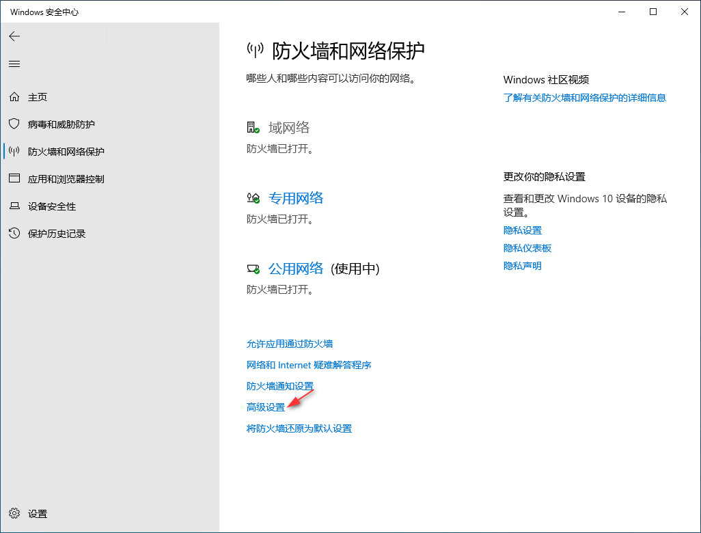Viewport: 701px width, 533px height.
Task: Go to 主页 in the sidebar
Action: pos(38,97)
